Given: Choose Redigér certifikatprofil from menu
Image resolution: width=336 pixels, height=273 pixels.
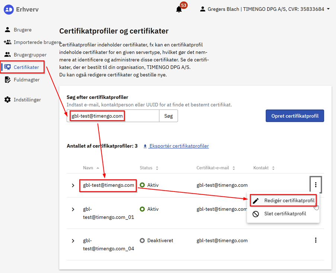Looking at the screenshot, I should [x=289, y=200].
